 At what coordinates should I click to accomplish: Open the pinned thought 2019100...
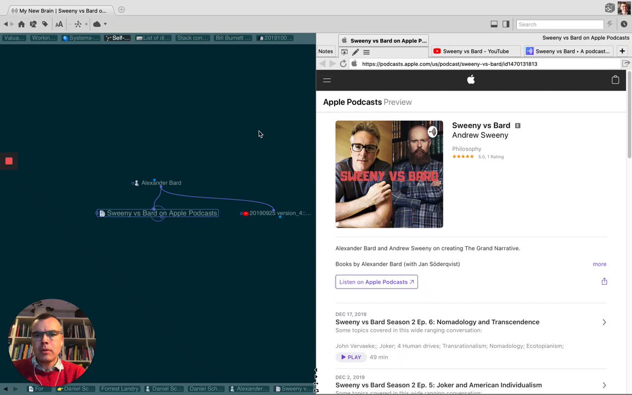[275, 38]
